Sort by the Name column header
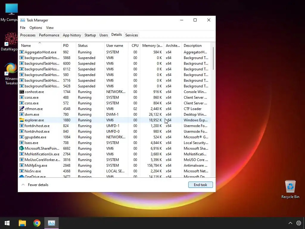This screenshot has width=305, height=229. click(x=40, y=45)
